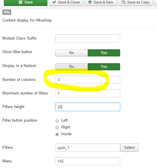Select Inside filter button position

click(x=57, y=134)
